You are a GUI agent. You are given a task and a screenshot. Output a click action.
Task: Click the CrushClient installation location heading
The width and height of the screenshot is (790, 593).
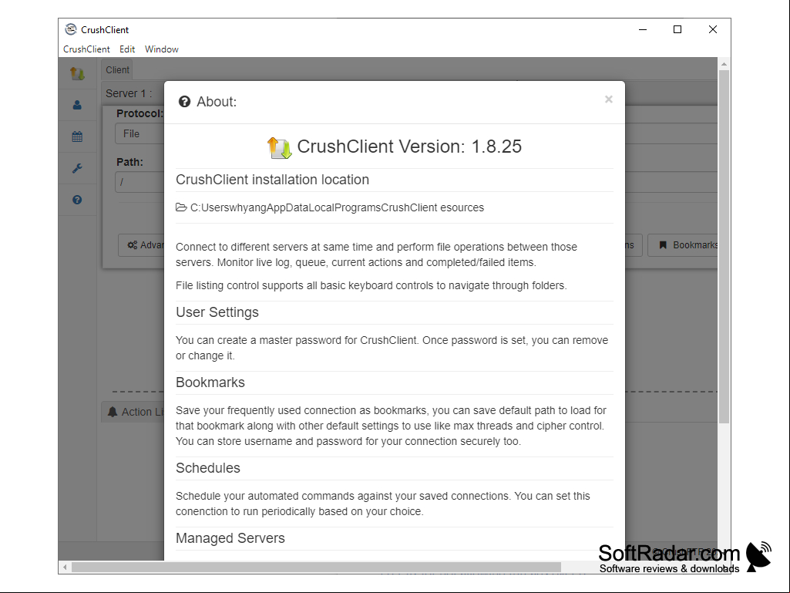(272, 180)
